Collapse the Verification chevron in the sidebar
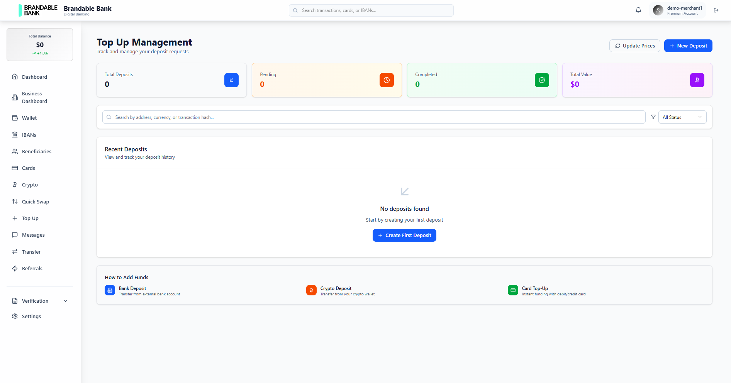 tap(65, 301)
